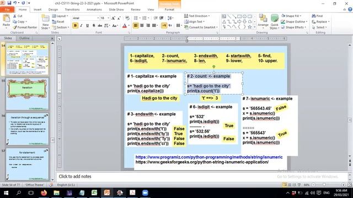Increase the font size
Image resolution: width=353 pixels, height=198 pixels.
pyautogui.click(x=114, y=18)
